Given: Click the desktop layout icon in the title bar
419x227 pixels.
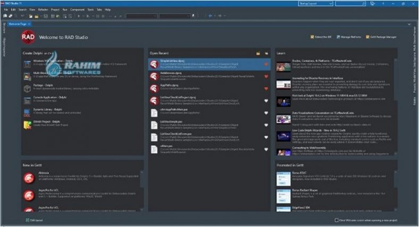Looking at the screenshot, I should 372,4.
